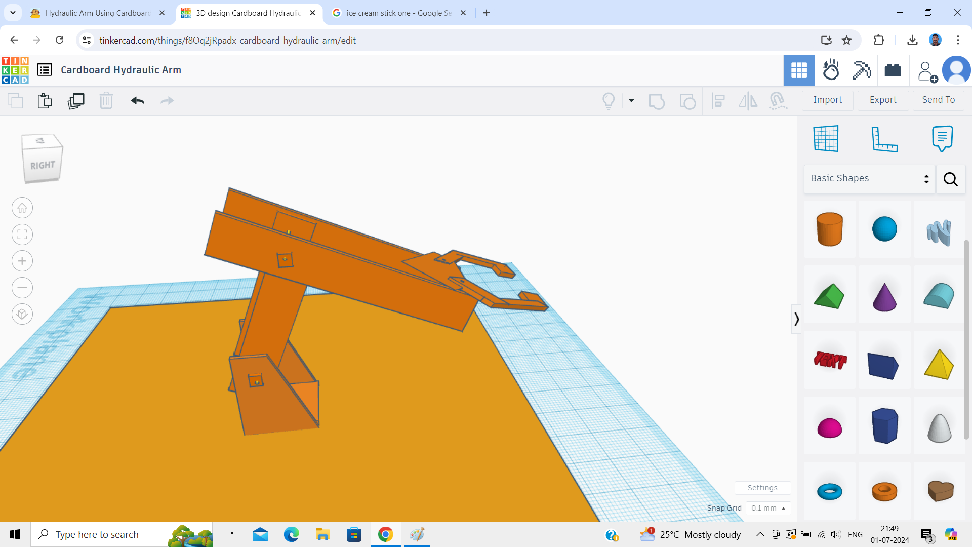Pick the brown Heart shape
Image resolution: width=972 pixels, height=547 pixels.
click(940, 491)
